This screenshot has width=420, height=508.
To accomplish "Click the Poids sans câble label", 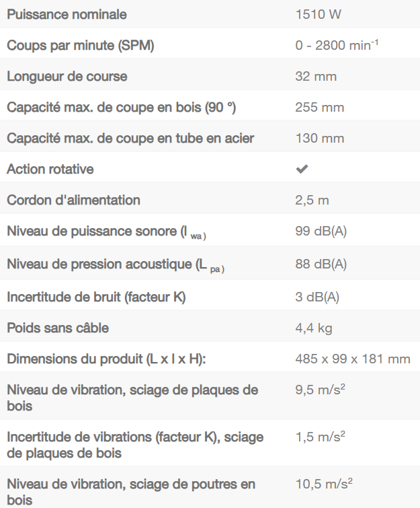I will click(x=58, y=328).
